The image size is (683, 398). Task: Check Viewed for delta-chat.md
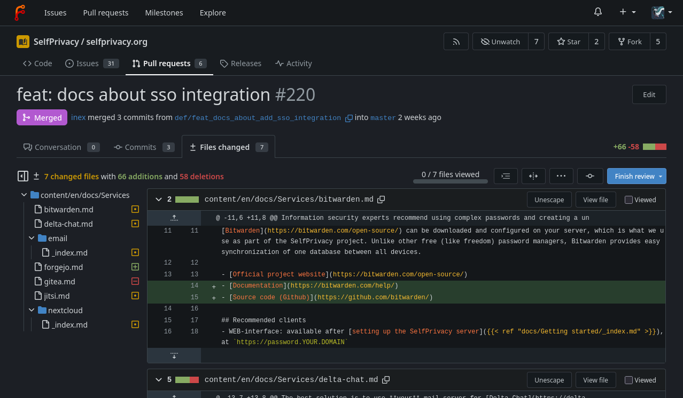(x=628, y=380)
